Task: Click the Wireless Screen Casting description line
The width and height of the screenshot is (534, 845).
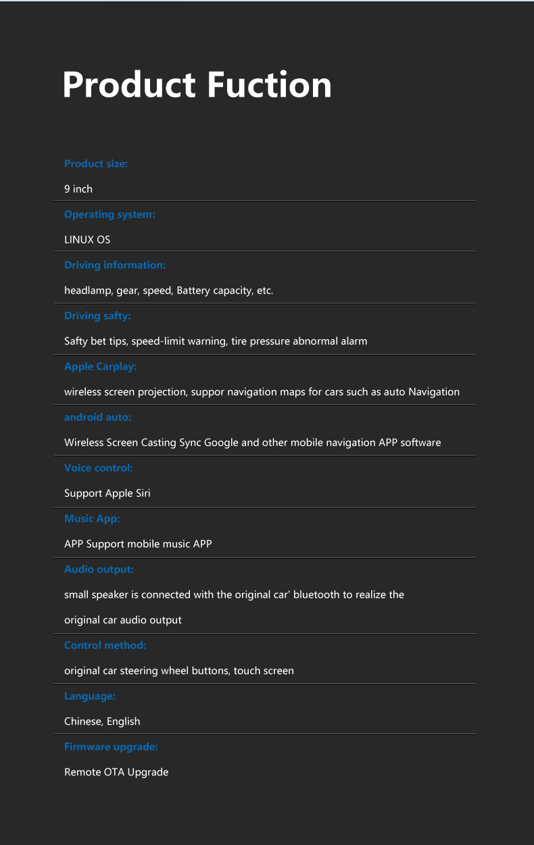Action: click(252, 443)
